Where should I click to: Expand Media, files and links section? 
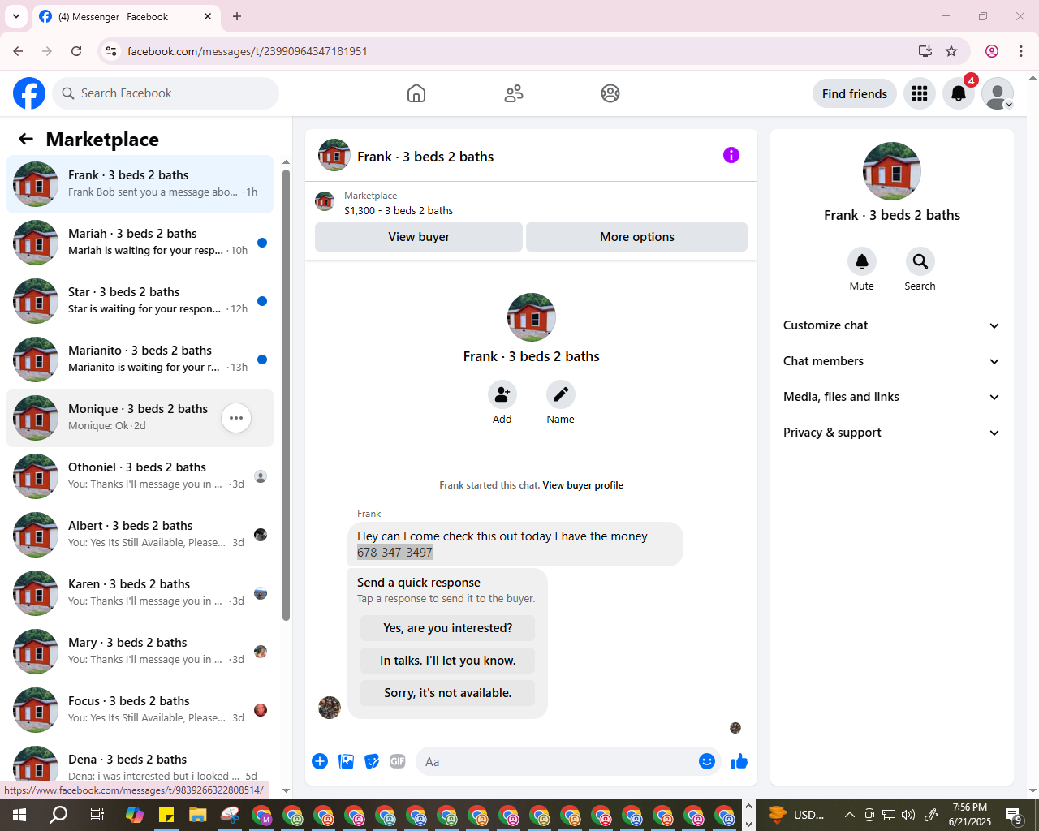[892, 397]
